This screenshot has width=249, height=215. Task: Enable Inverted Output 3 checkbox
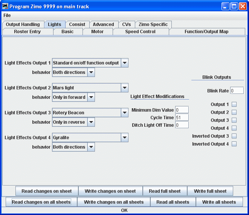tap(234, 136)
